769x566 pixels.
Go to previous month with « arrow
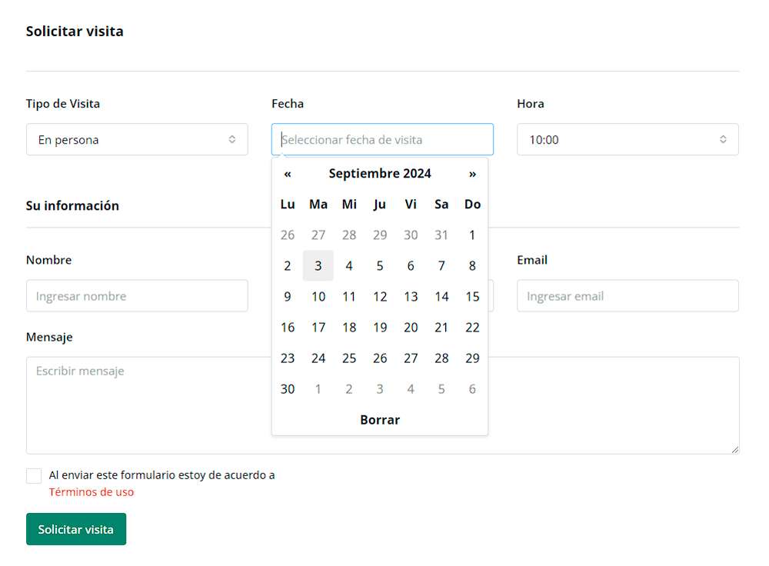pos(288,174)
